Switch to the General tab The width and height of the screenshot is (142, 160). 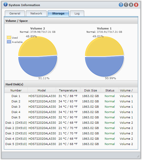pos(15,13)
